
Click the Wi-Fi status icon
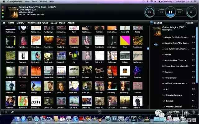coord(151,2)
